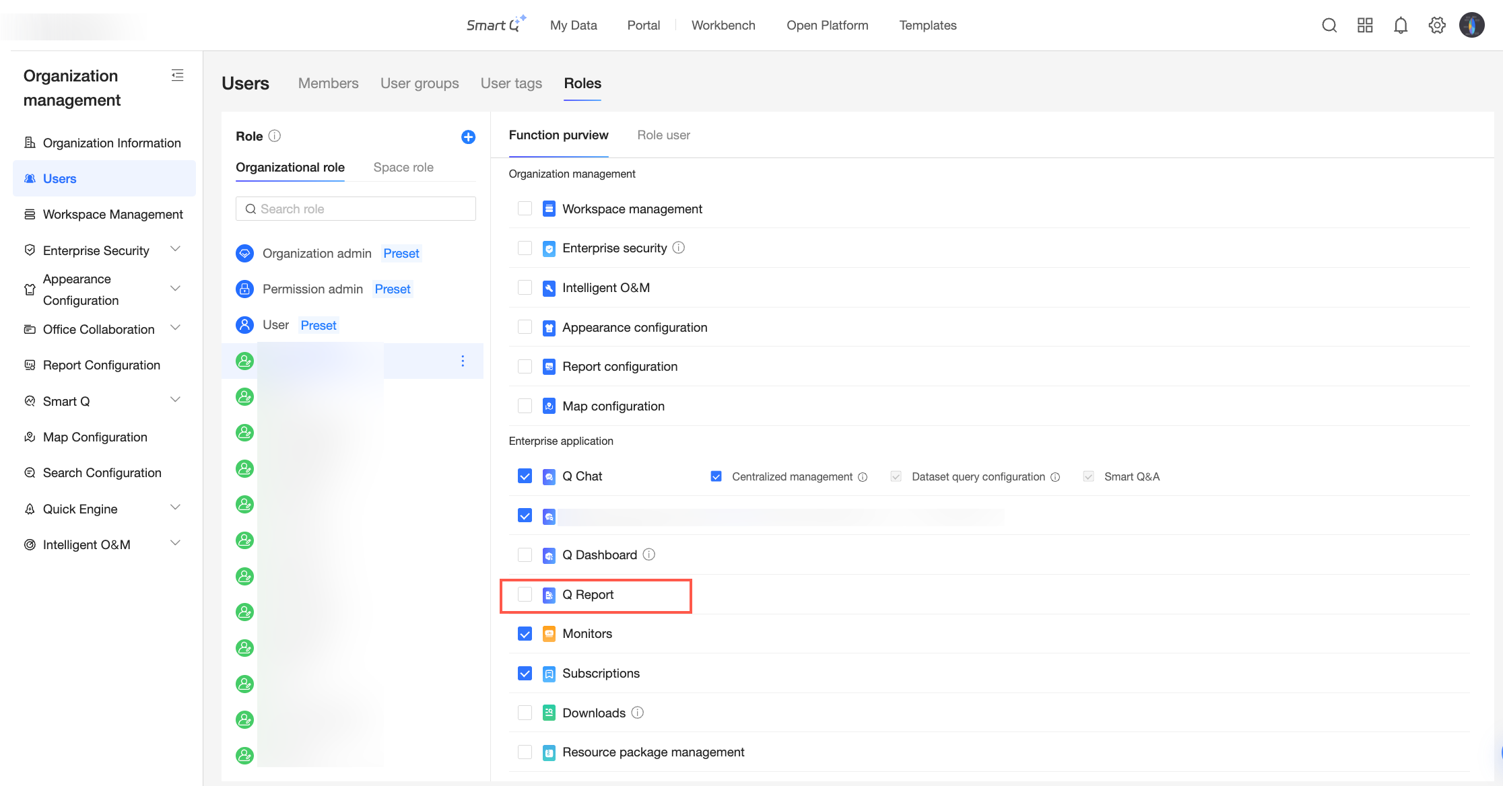The width and height of the screenshot is (1503, 786).
Task: Enable the Q Report checkbox
Action: point(525,594)
